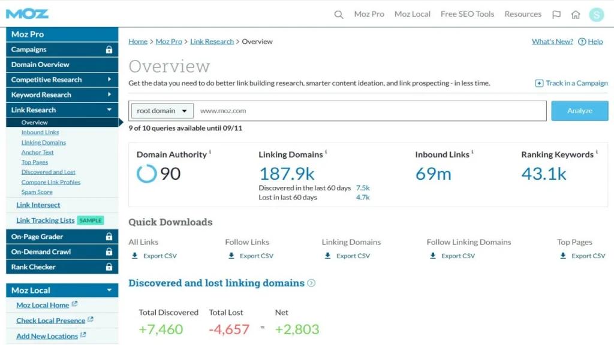Click download icon for All Links CSV
The image size is (614, 345).
tap(134, 256)
